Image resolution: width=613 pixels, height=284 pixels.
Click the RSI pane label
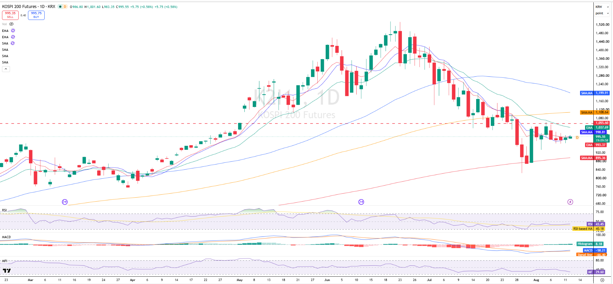4,210
